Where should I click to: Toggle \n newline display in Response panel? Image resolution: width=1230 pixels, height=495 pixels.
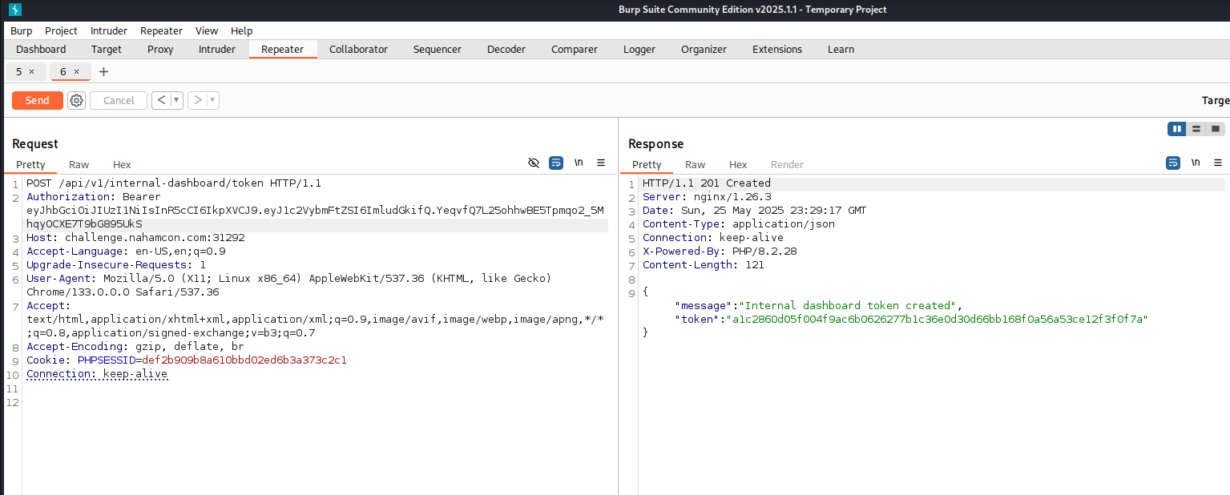(x=1196, y=163)
